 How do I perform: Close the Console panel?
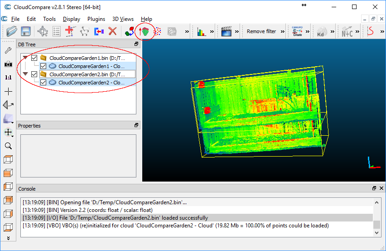pos(381,188)
